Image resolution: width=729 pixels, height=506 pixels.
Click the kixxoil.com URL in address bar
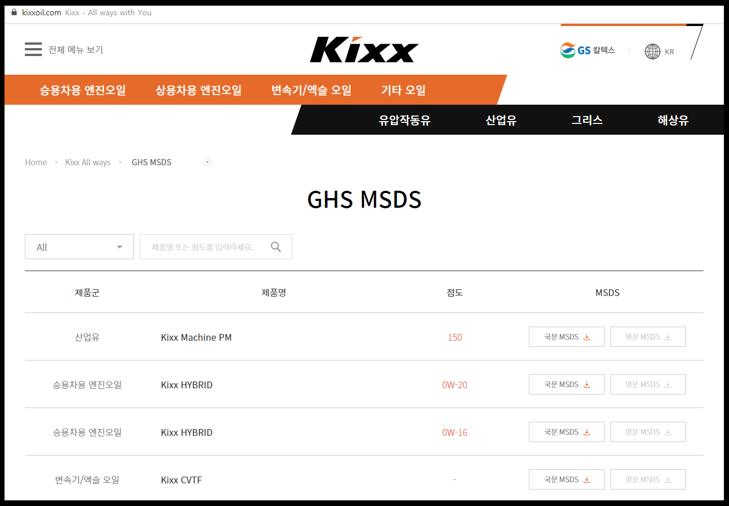41,12
